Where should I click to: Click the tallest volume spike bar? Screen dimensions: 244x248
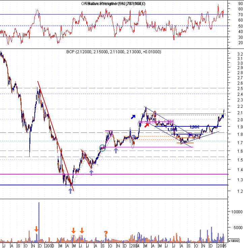39,222
